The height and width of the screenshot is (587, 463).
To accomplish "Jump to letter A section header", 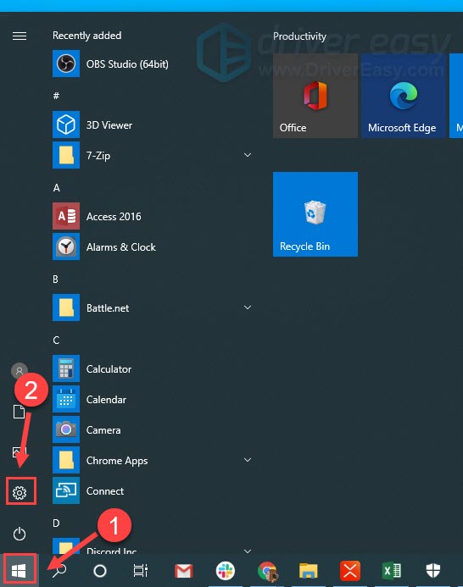I will pos(57,187).
